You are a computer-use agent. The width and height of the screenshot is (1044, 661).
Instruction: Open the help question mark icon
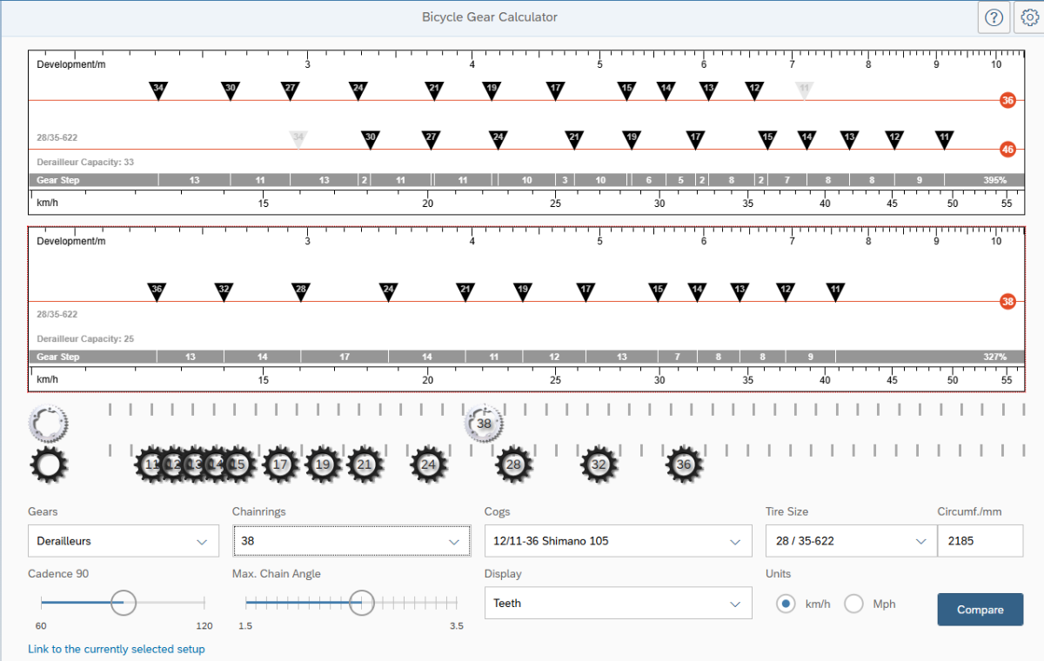pos(994,17)
